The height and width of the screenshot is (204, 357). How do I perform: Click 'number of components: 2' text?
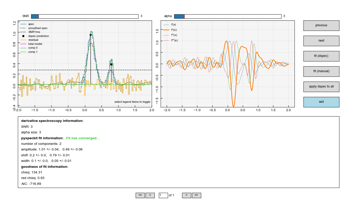tap(41, 144)
